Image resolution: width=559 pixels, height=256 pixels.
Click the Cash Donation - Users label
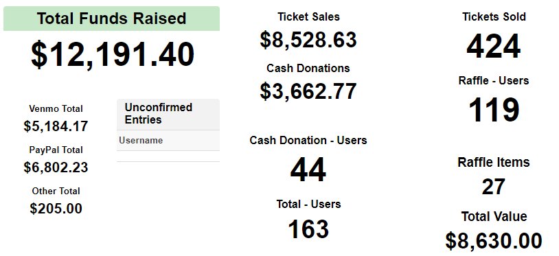pos(308,140)
